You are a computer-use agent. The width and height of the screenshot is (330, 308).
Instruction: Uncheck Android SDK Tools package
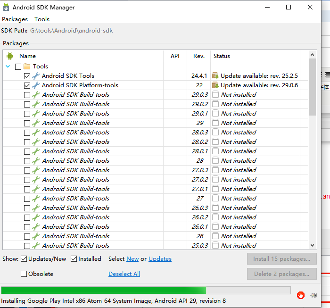coord(27,76)
